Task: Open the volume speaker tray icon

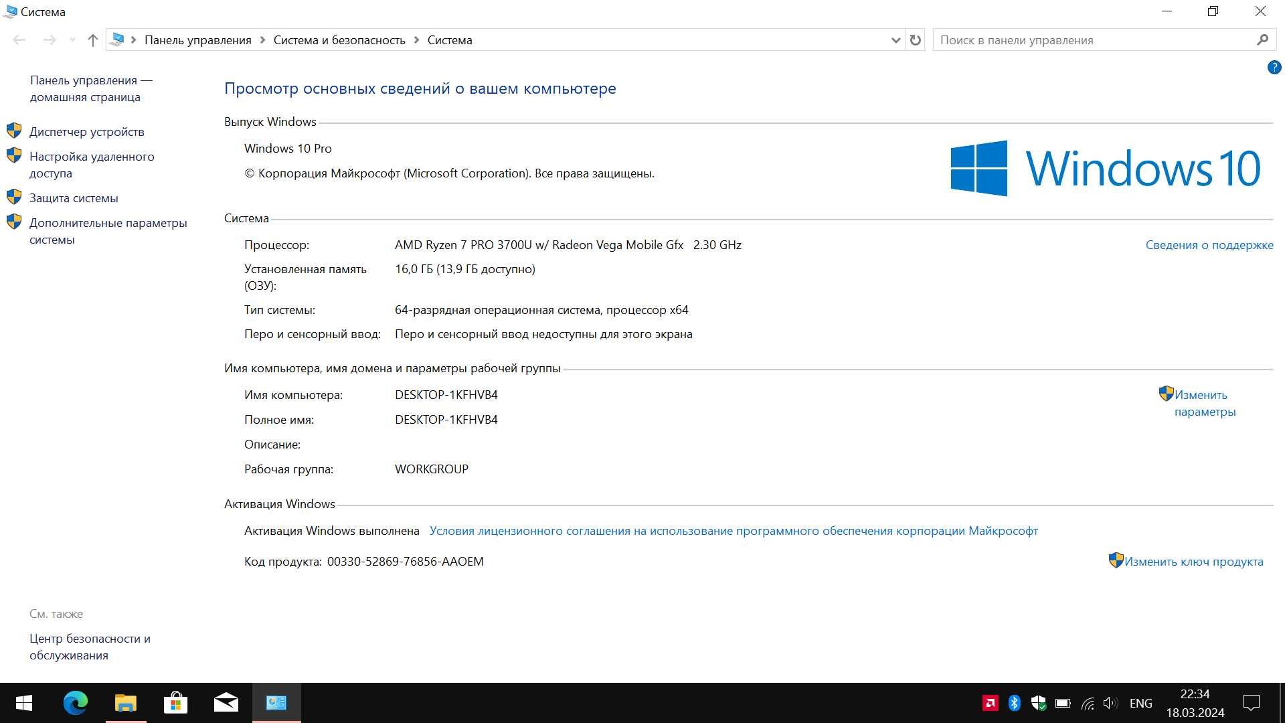Action: [x=1111, y=703]
